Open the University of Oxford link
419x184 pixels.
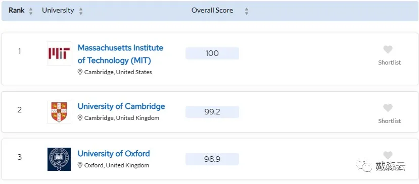tap(114, 154)
